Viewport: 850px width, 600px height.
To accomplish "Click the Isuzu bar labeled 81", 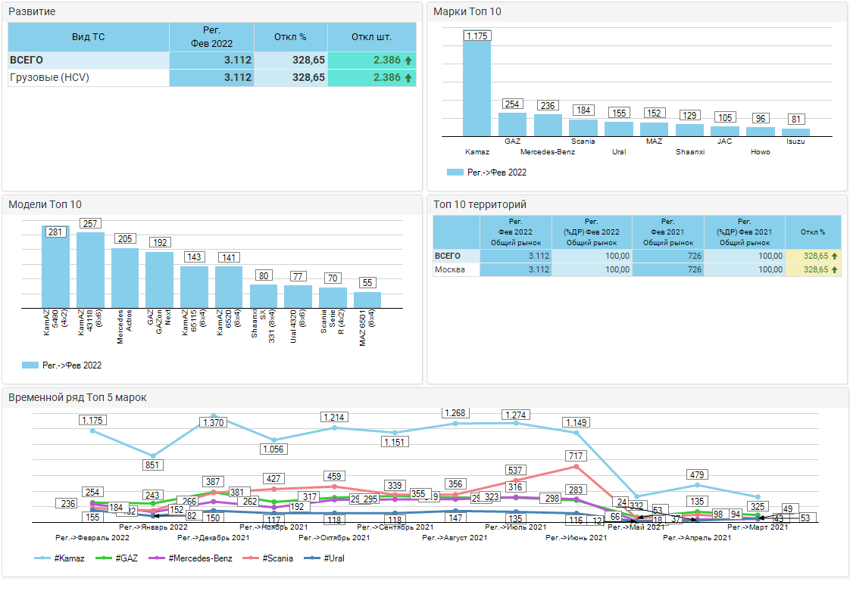I will (x=795, y=132).
